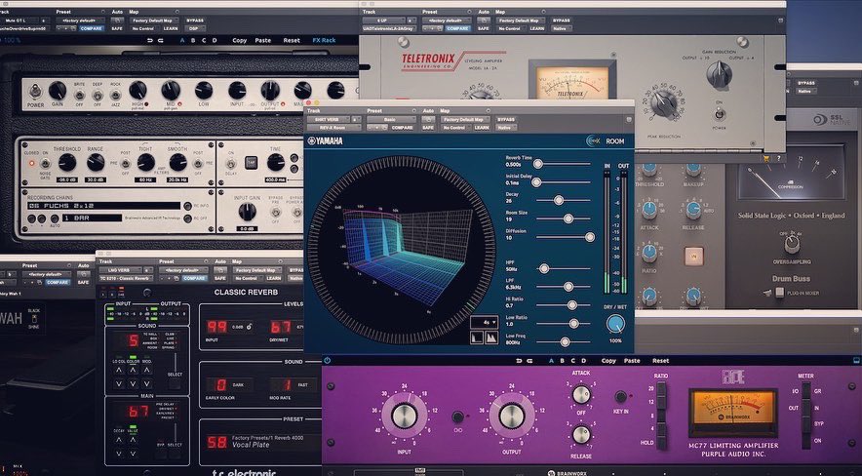This screenshot has height=476, width=862.
Task: Click redo arrow in the amp plugin toolbar
Action: [x=161, y=40]
